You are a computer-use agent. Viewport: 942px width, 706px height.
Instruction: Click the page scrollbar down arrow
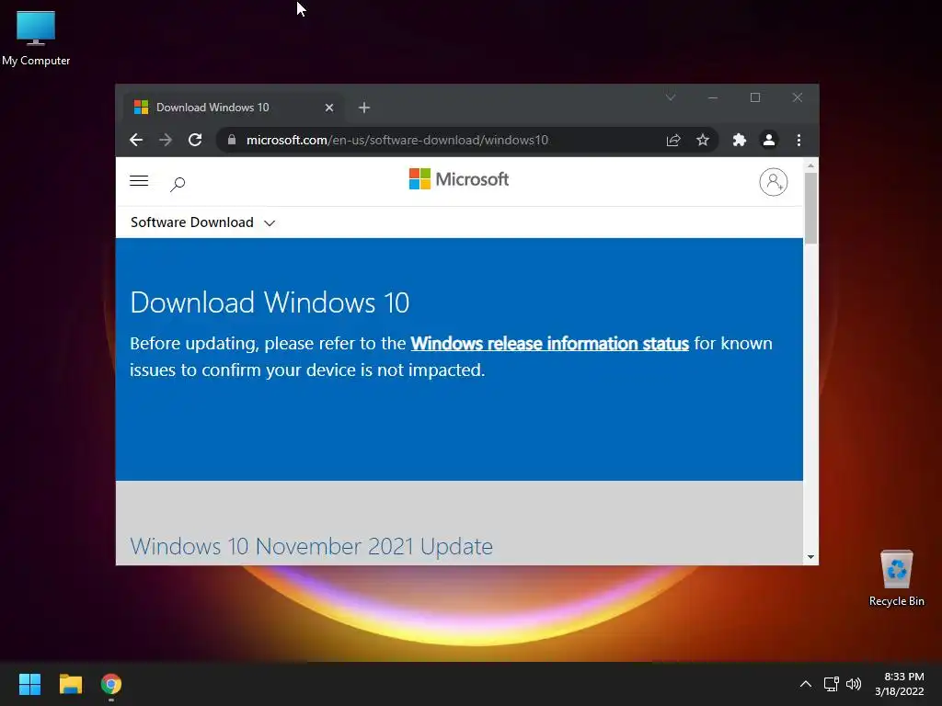811,557
